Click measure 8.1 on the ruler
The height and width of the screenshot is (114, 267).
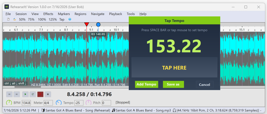[66, 29]
